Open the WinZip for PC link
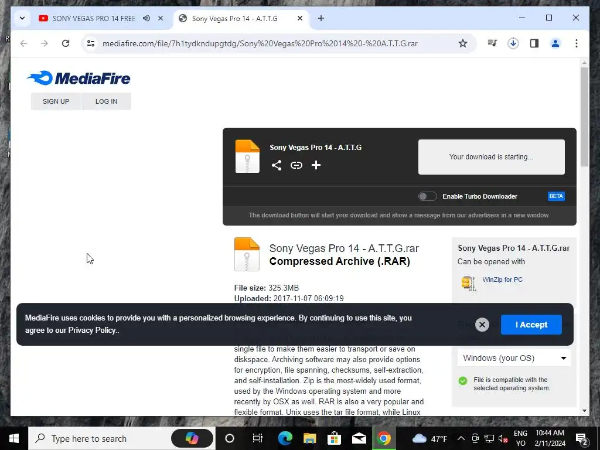Screen dimensions: 600x450 point(502,279)
